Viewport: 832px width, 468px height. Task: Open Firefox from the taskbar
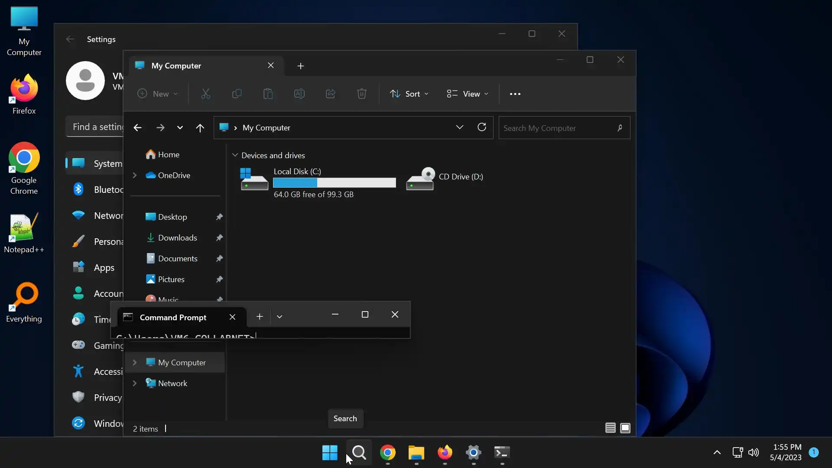point(445,453)
